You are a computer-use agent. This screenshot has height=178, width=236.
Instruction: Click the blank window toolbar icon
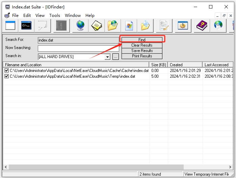pyautogui.click(x=10, y=26)
